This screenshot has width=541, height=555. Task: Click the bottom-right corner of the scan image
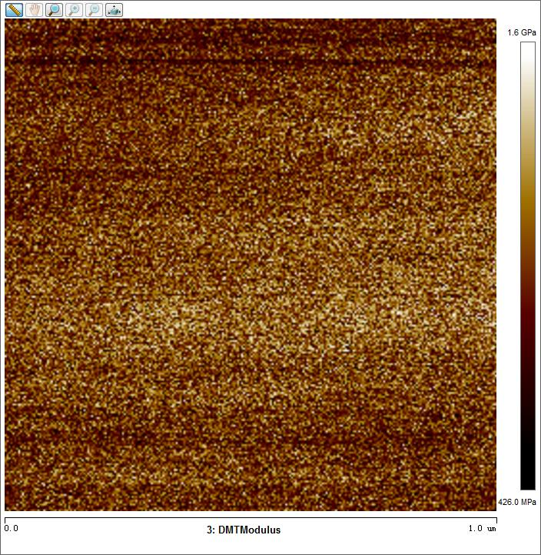click(494, 509)
